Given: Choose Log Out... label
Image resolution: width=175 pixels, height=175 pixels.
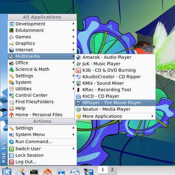Looking at the screenshot, I should [x=26, y=162].
